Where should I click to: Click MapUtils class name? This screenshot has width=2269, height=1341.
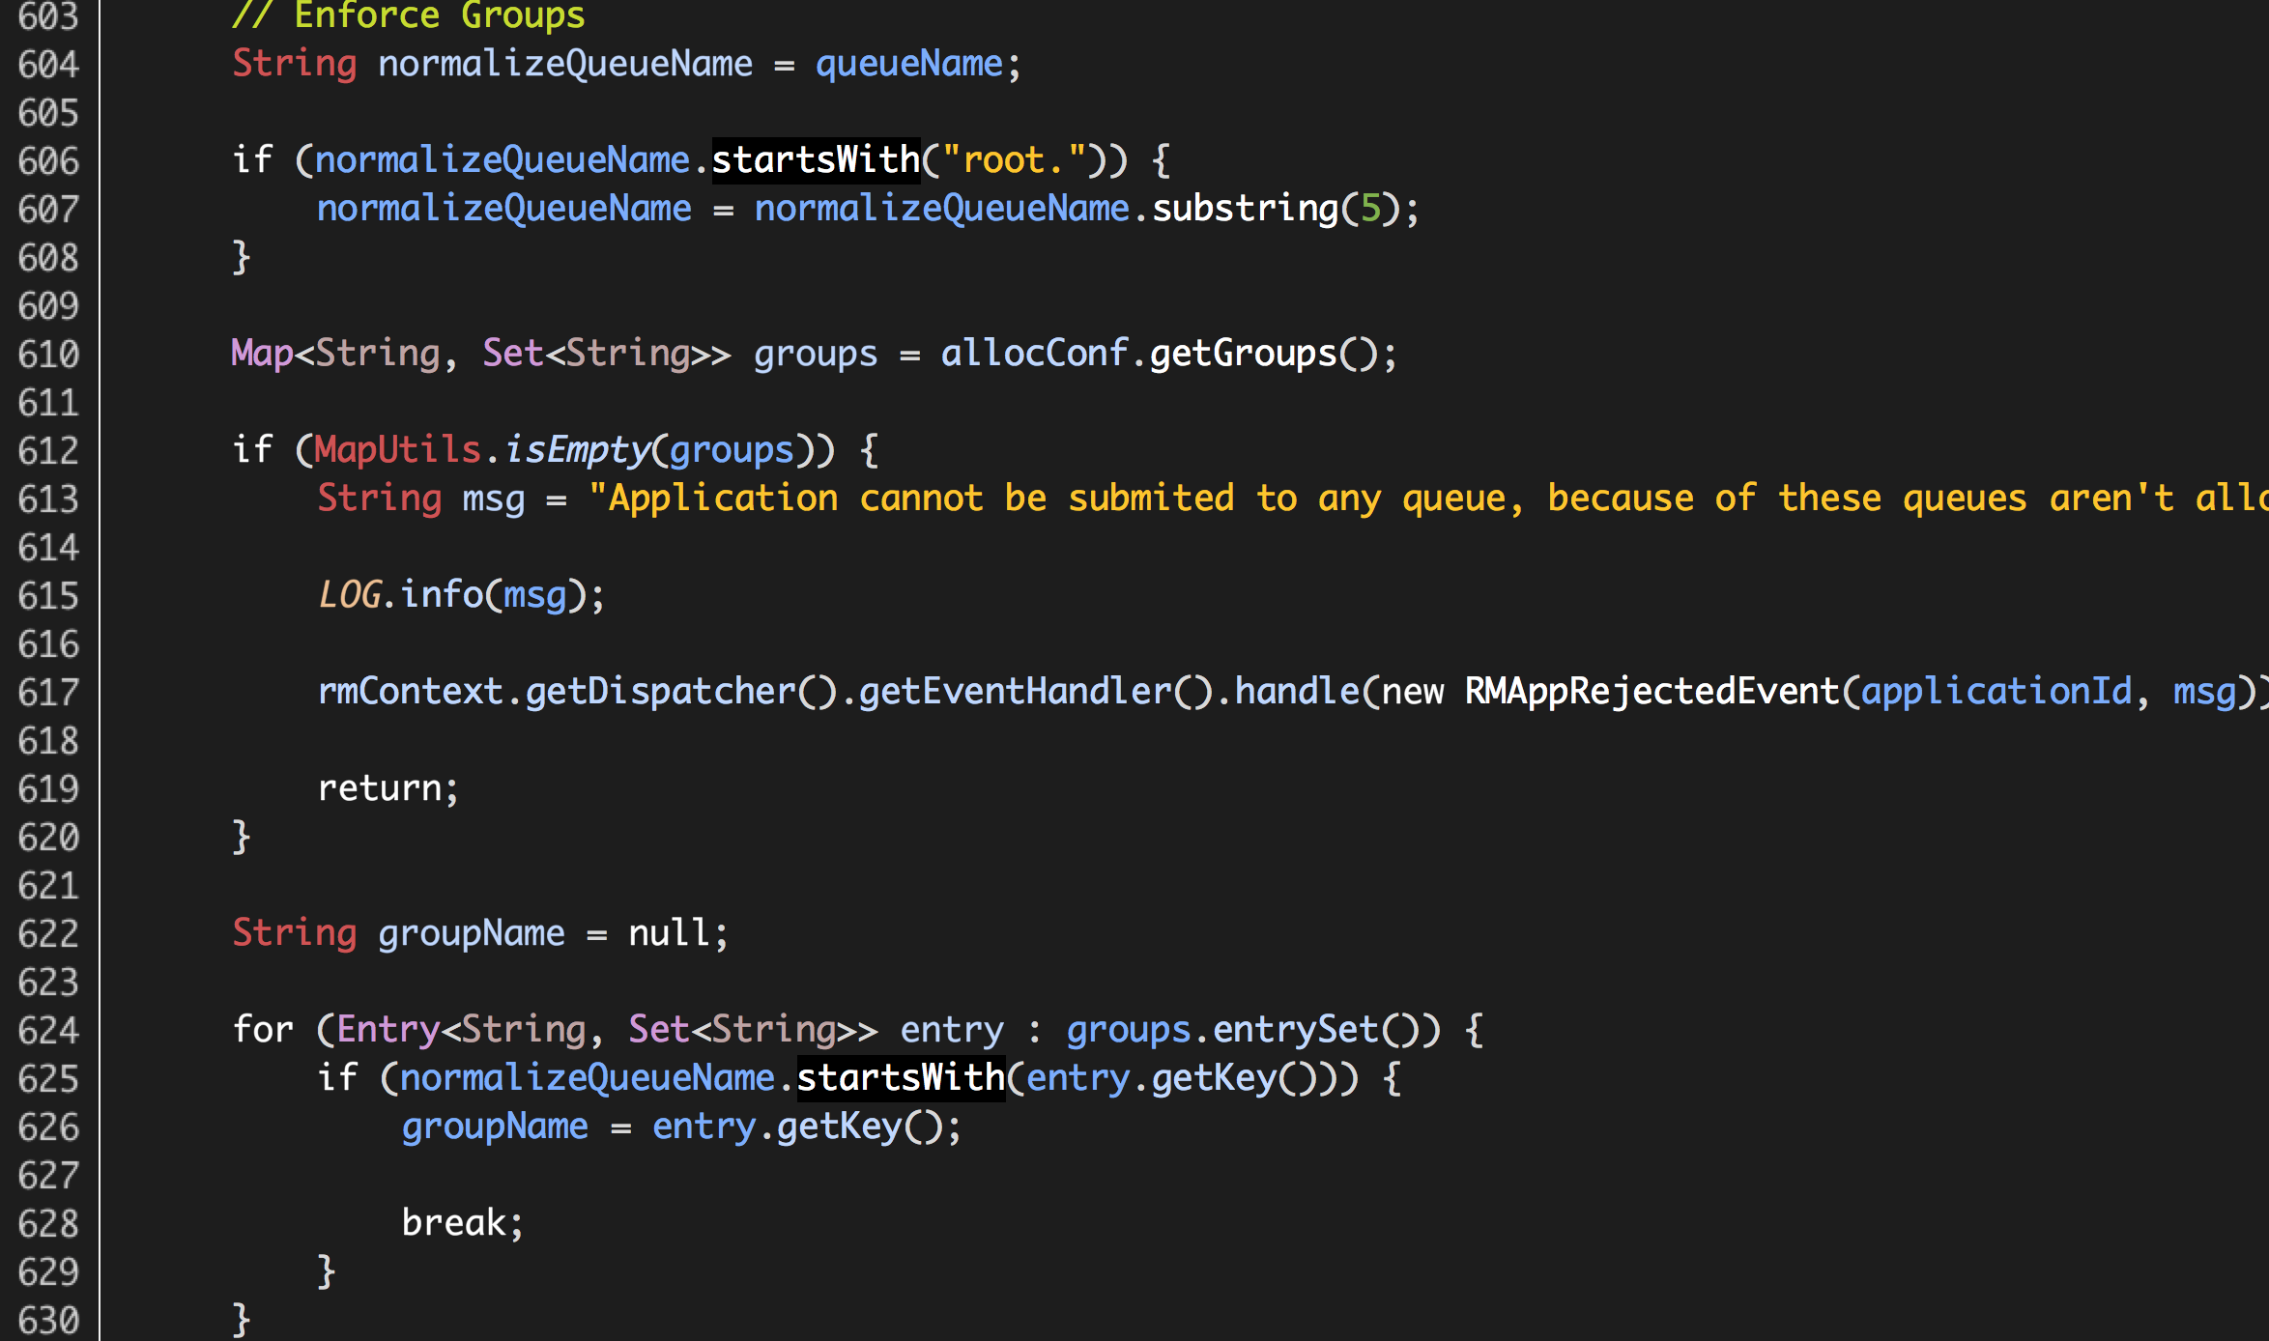[397, 450]
